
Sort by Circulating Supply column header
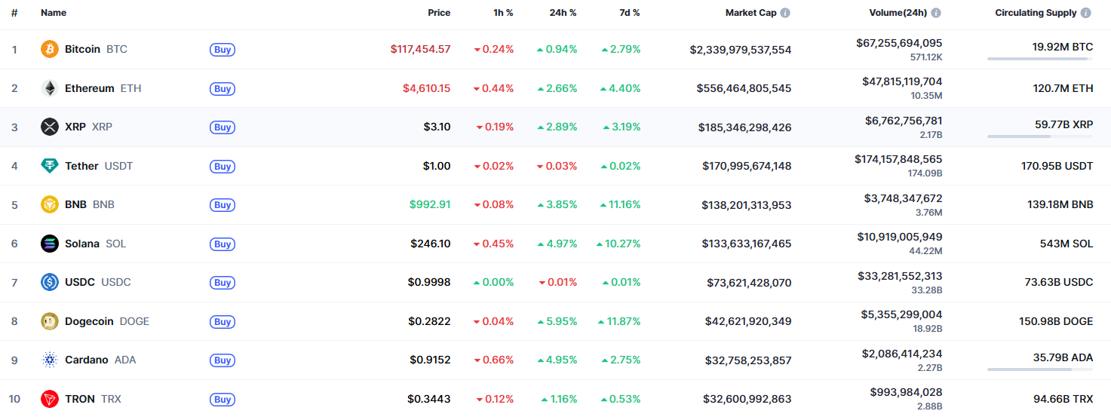pos(1036,13)
